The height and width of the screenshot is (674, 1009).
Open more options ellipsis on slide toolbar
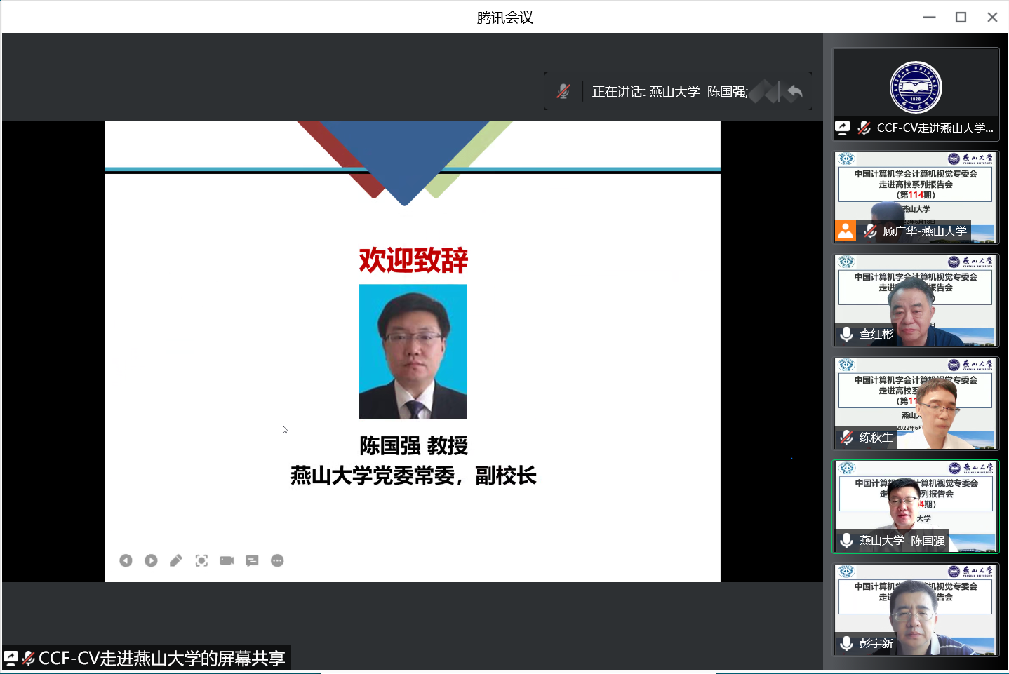277,560
